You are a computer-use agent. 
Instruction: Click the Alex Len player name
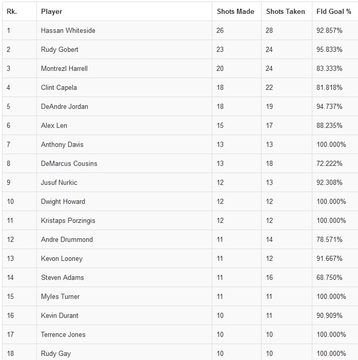(54, 125)
